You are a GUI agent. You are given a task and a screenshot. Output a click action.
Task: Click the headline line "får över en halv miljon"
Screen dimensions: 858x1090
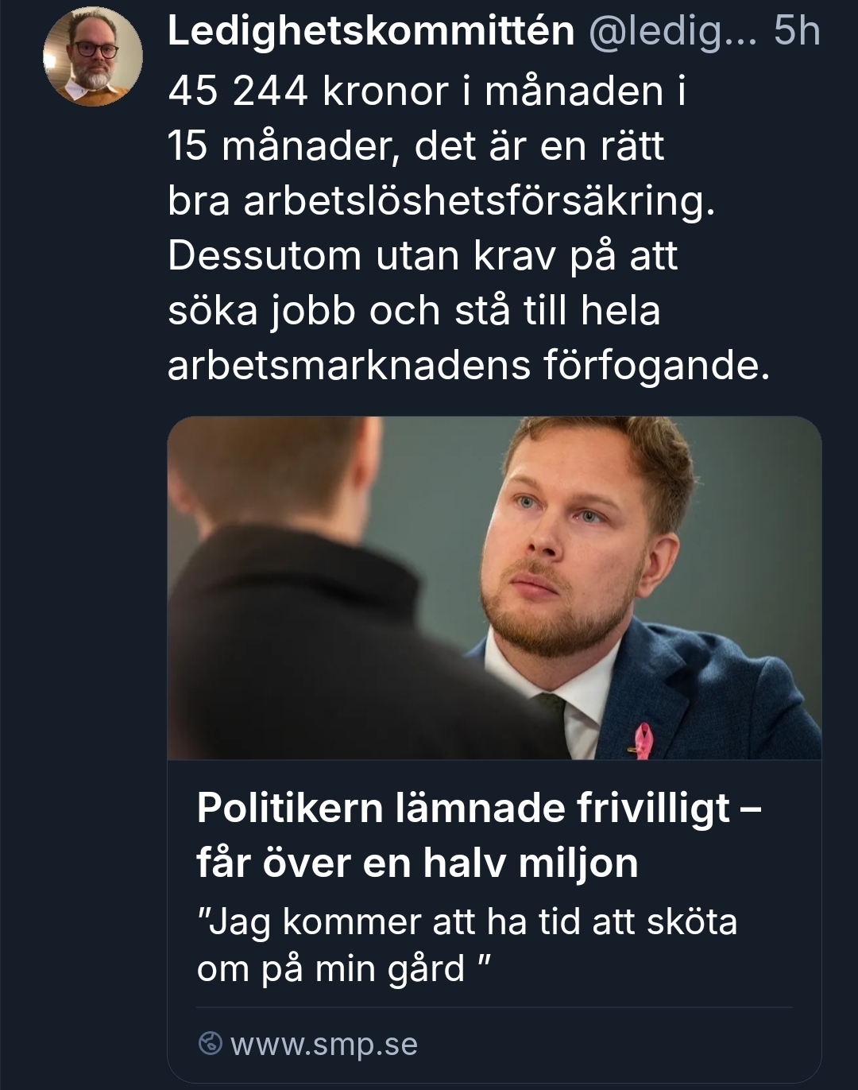(x=417, y=863)
